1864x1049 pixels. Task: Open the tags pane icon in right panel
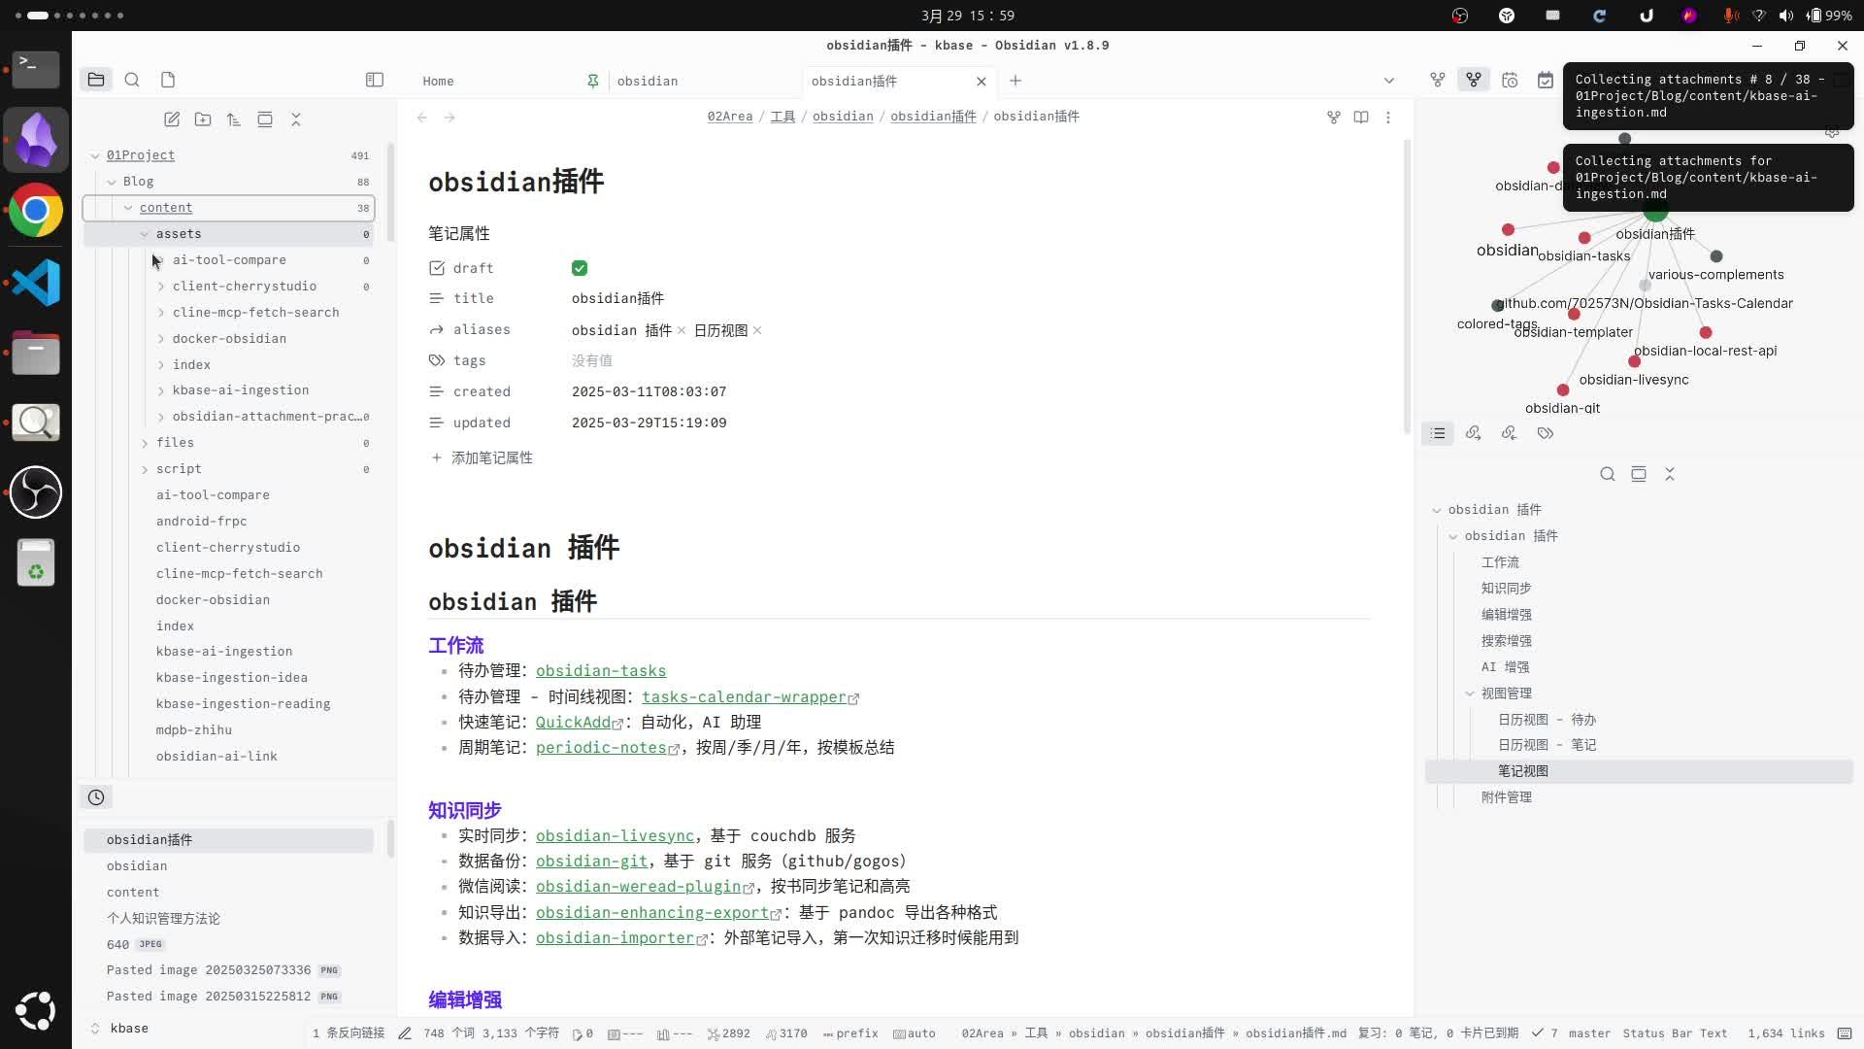click(x=1546, y=433)
